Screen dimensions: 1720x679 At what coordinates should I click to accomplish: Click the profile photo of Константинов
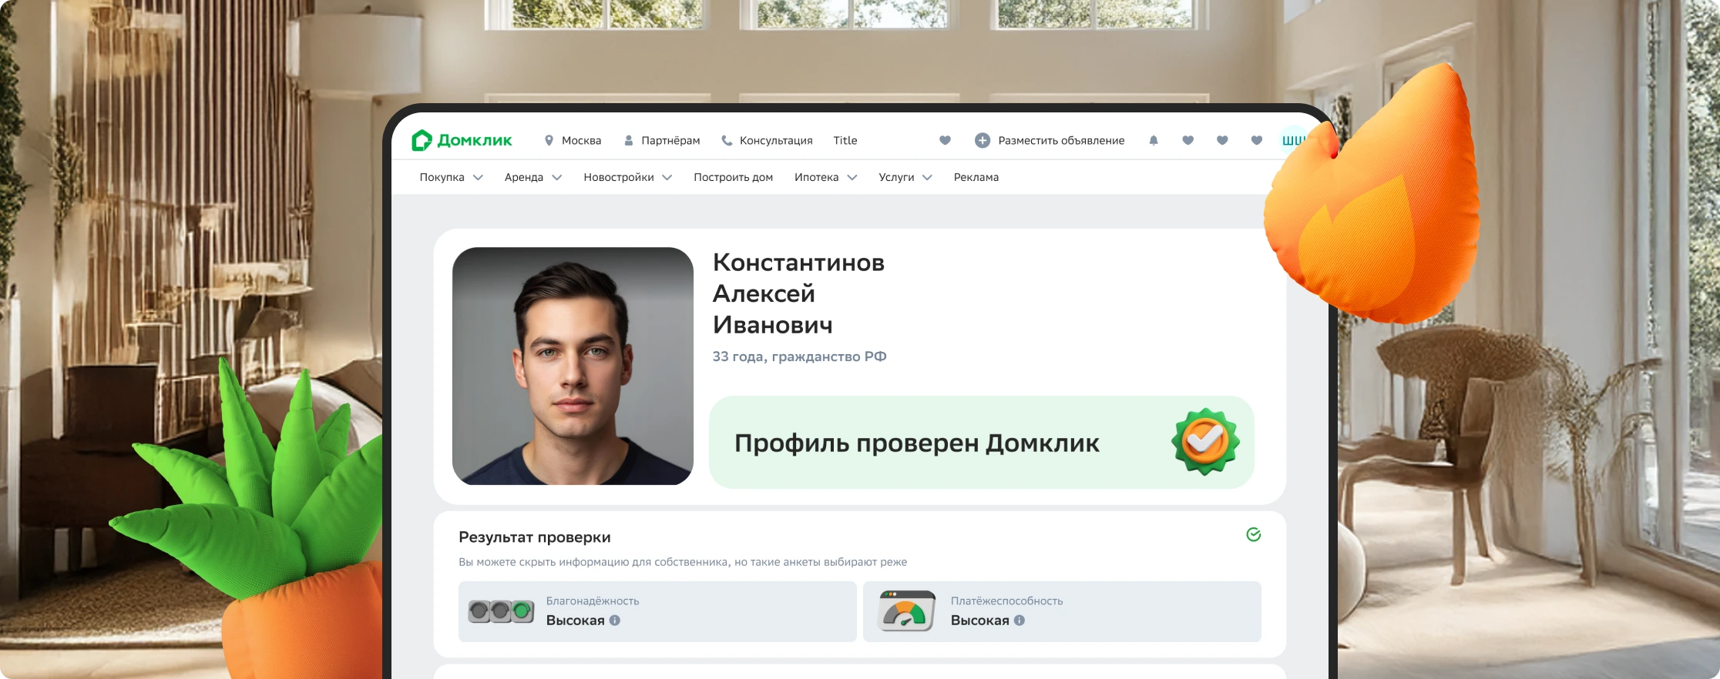pyautogui.click(x=573, y=366)
